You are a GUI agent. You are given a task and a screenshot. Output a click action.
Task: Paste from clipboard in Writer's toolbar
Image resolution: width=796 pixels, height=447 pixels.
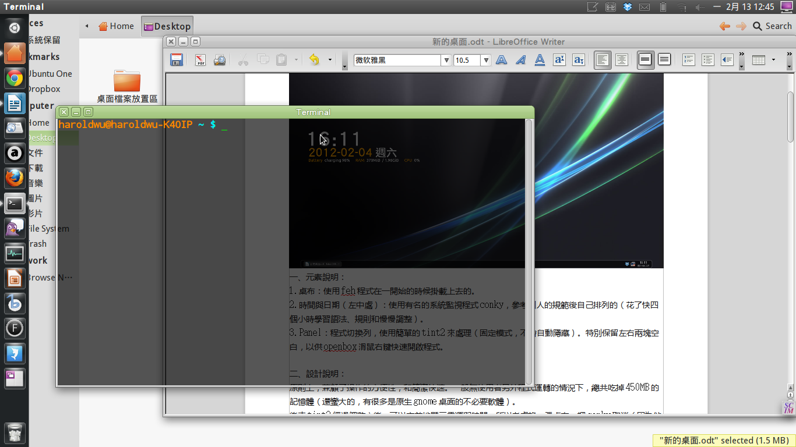pos(281,60)
